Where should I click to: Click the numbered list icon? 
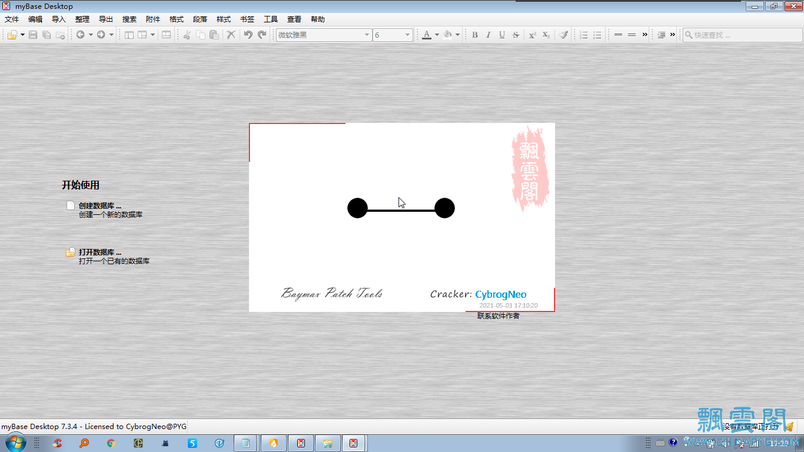click(584, 35)
